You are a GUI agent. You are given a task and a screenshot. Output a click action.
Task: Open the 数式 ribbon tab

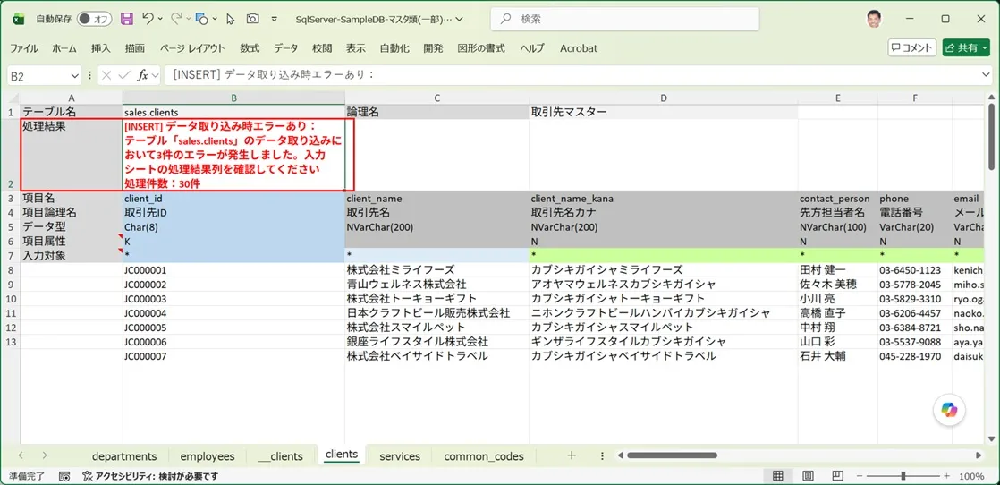(250, 47)
